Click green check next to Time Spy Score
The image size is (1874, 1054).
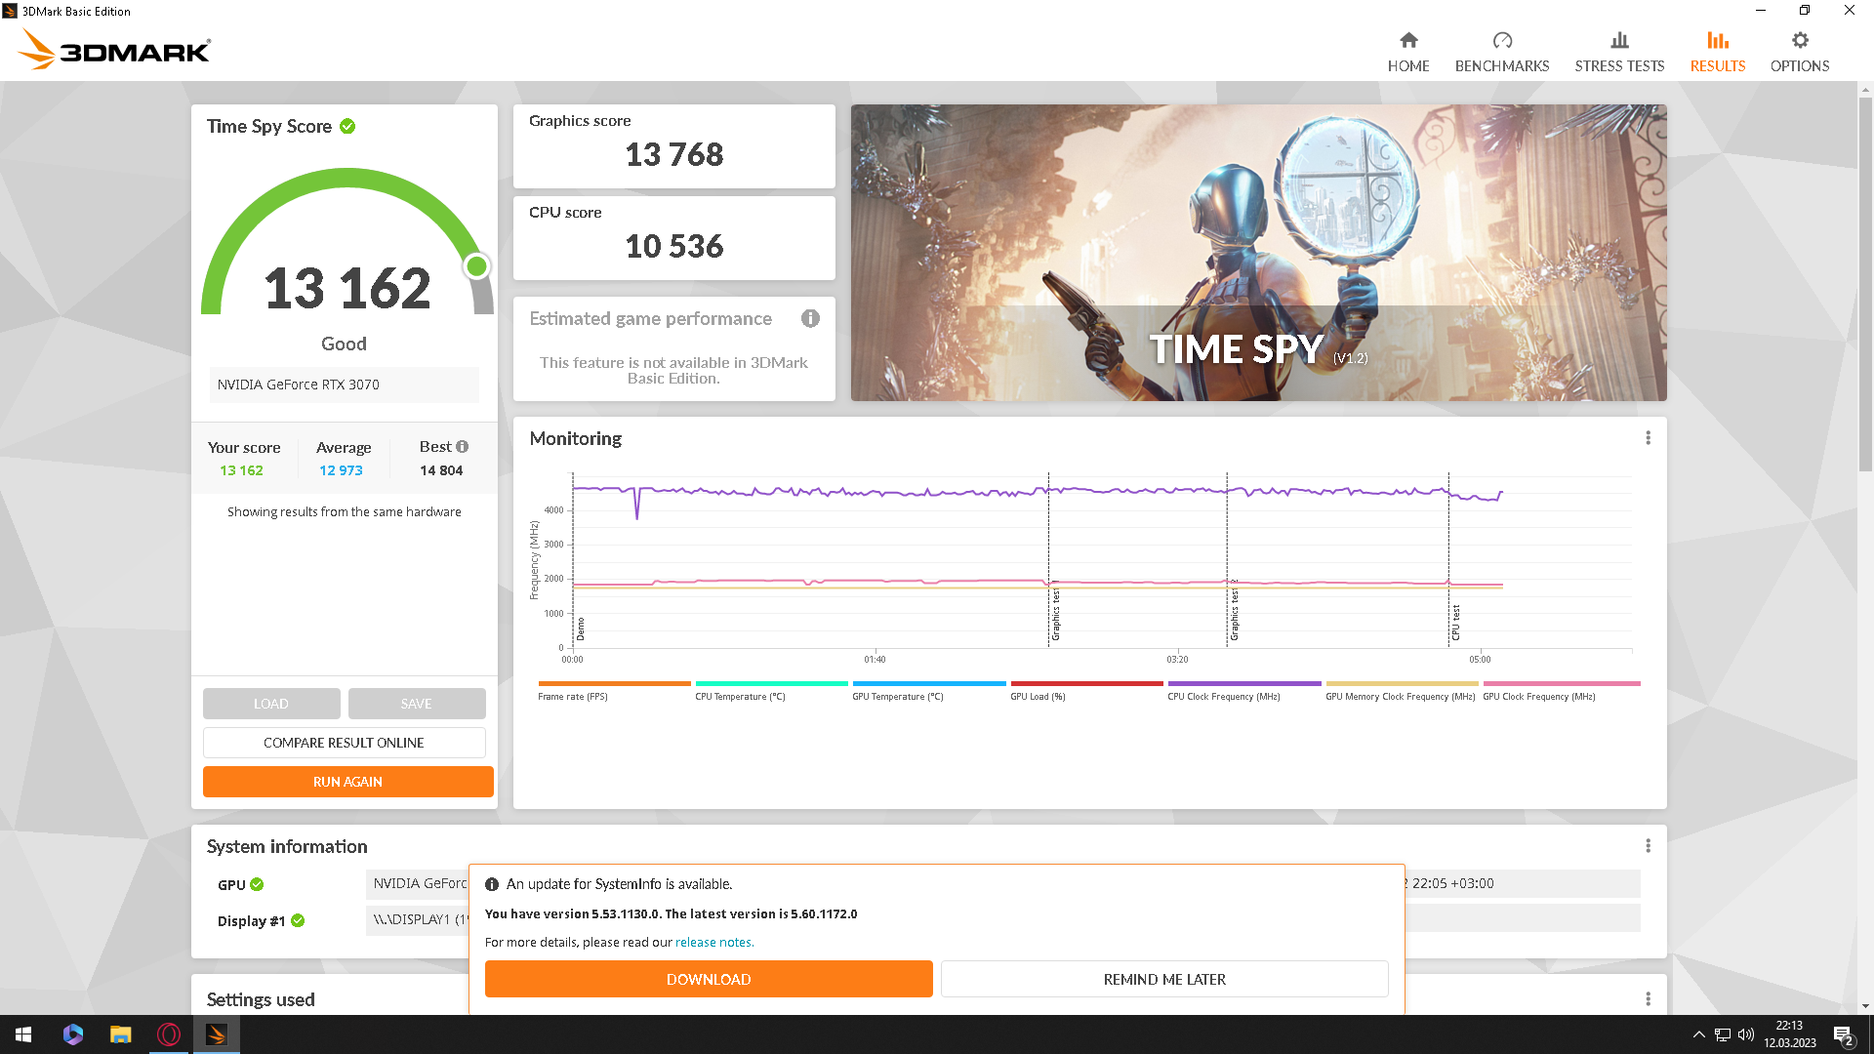(x=347, y=127)
